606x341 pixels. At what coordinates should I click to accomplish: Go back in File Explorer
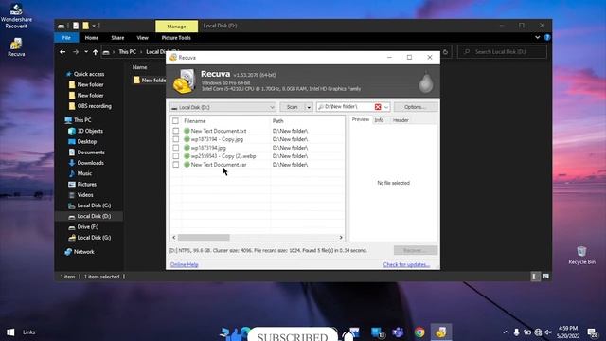click(x=62, y=52)
